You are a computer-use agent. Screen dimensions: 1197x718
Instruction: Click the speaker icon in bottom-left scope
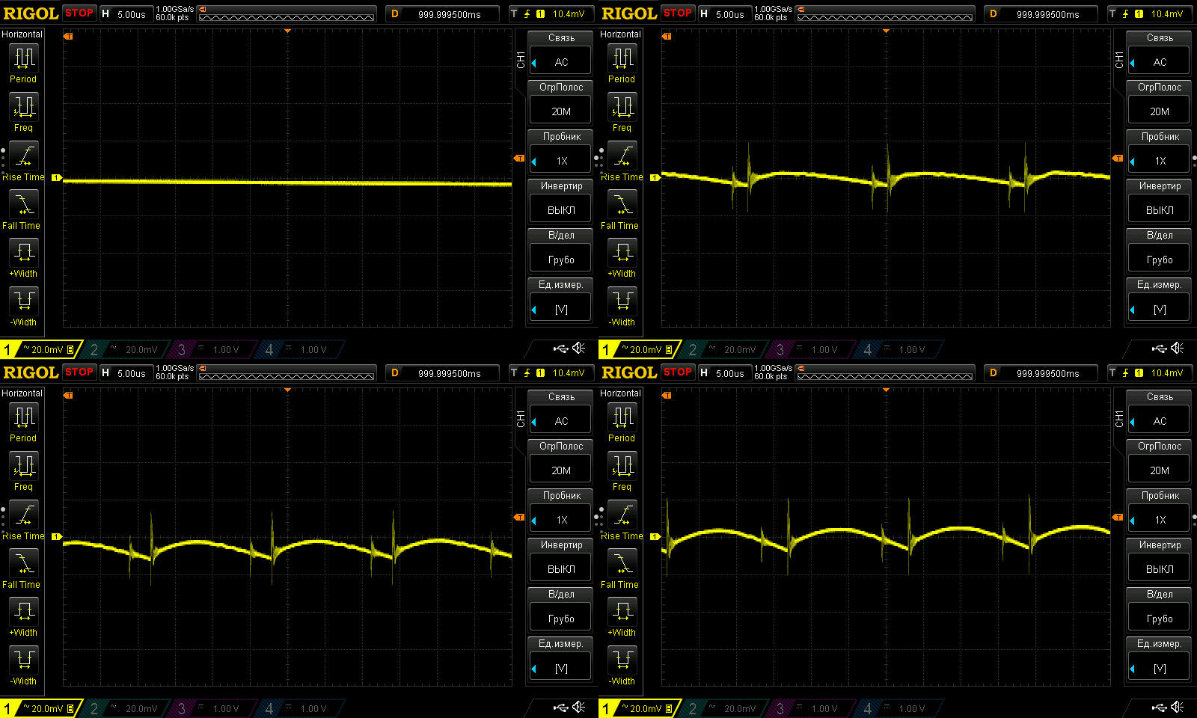(579, 708)
